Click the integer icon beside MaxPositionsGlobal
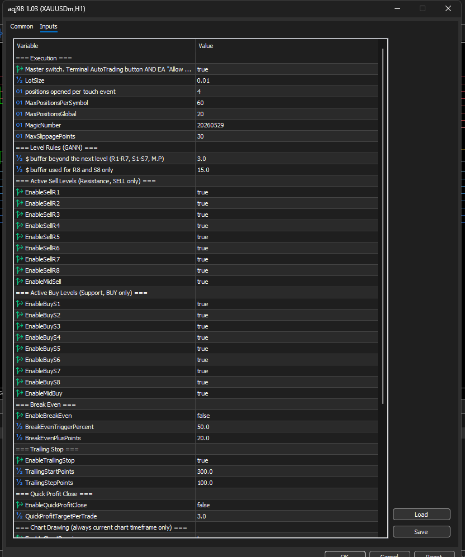The width and height of the screenshot is (465, 557). coord(19,113)
